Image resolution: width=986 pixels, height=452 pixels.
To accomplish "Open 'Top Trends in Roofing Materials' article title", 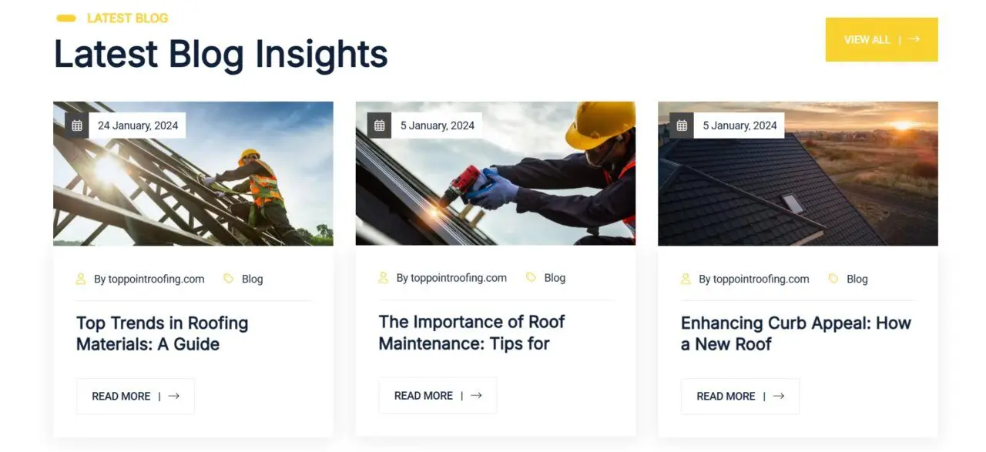I will 162,333.
